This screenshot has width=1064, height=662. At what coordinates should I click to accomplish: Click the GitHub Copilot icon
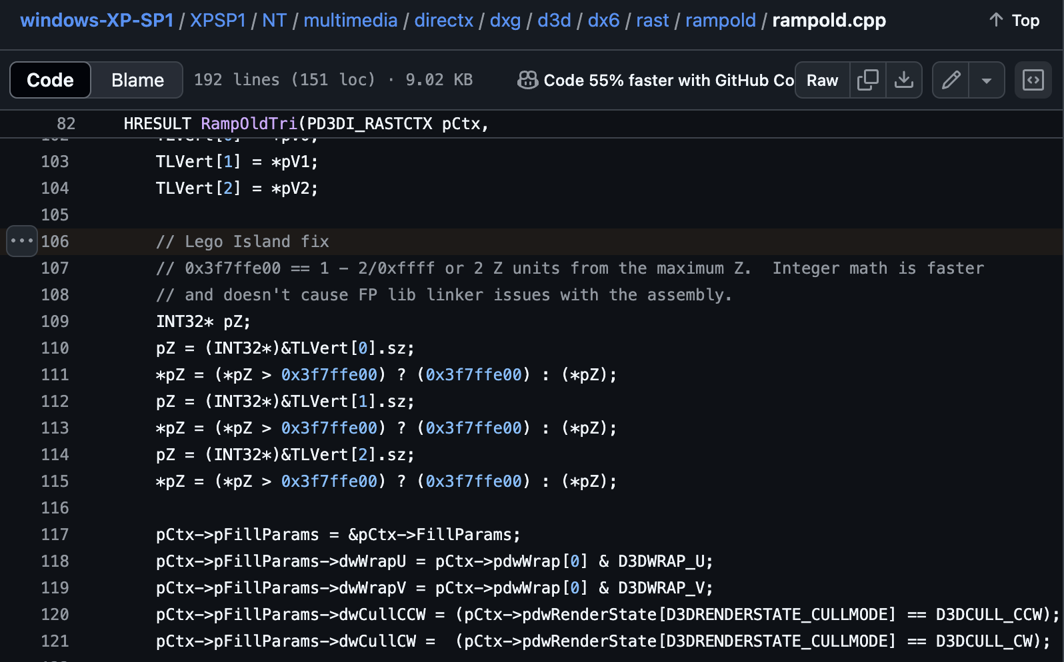527,81
